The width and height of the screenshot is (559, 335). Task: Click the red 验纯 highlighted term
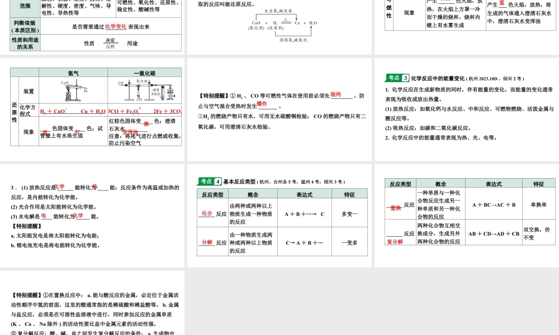point(335,94)
